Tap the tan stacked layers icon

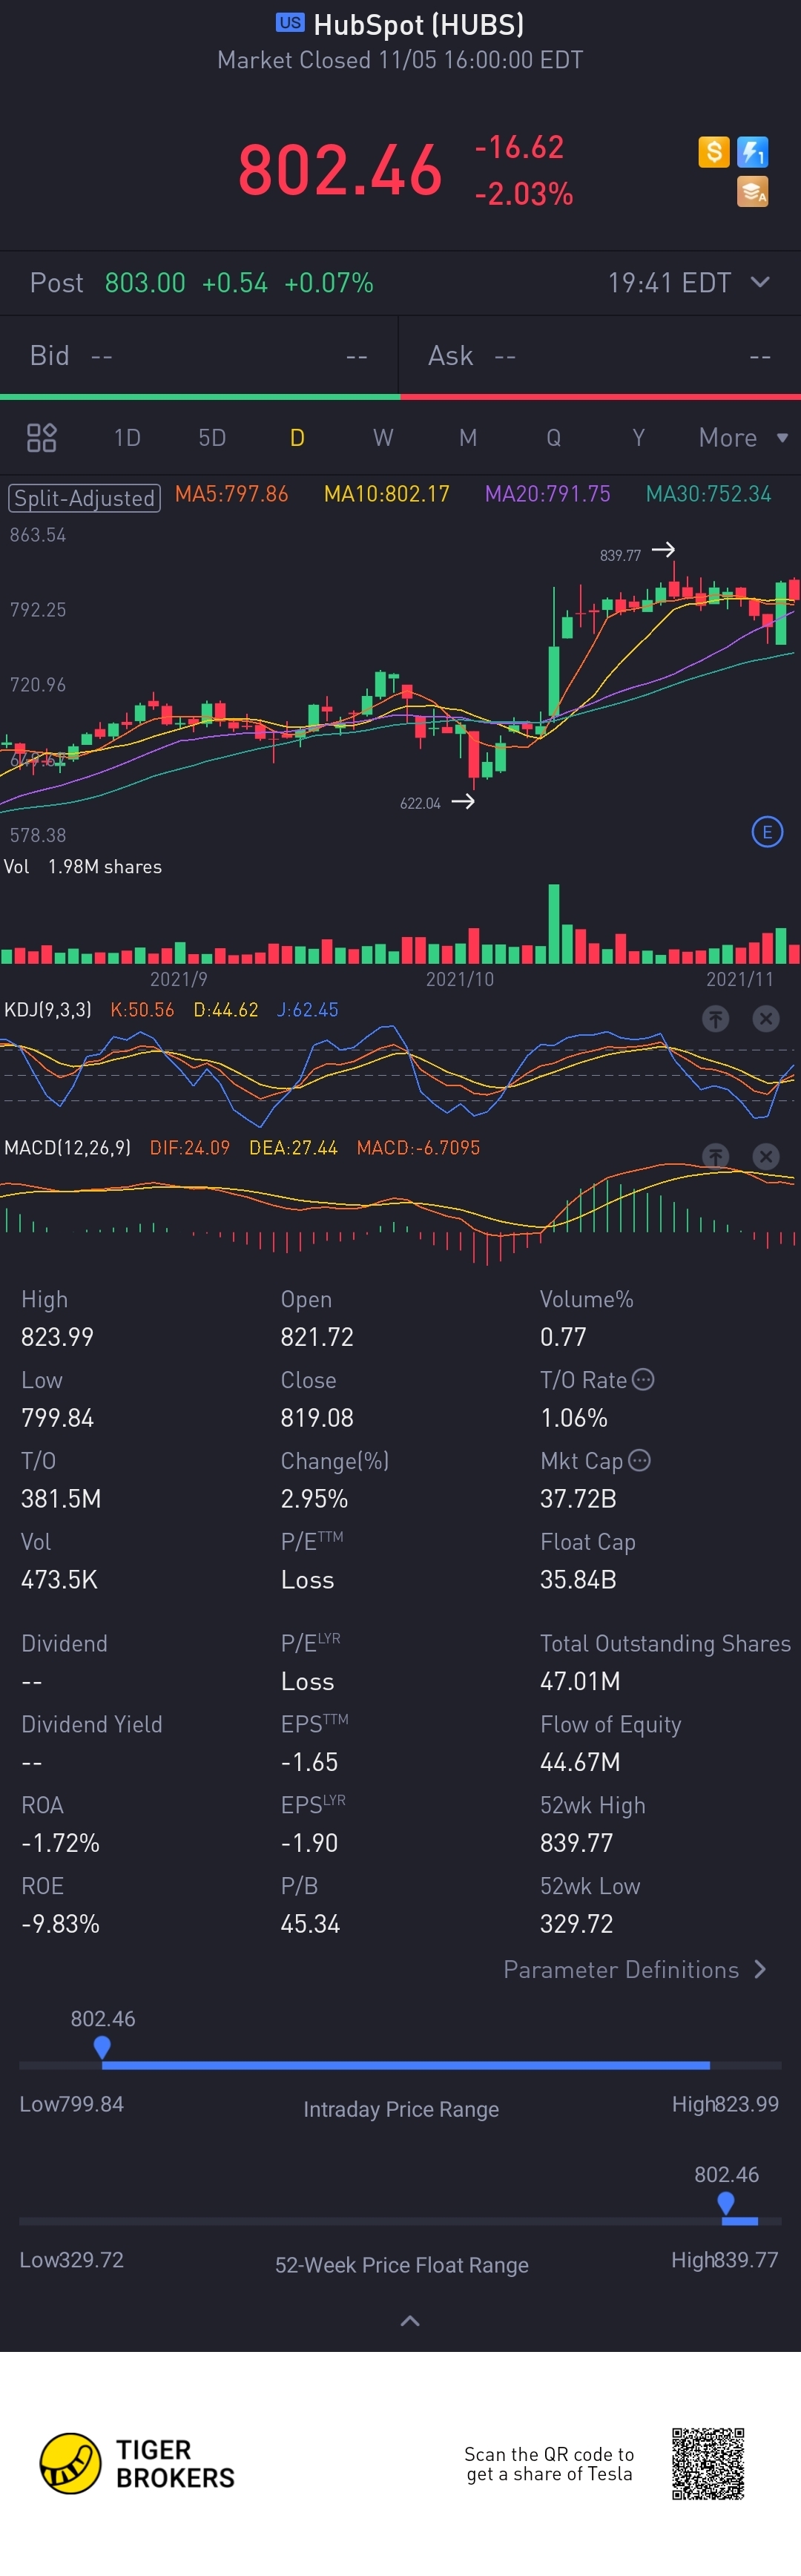[x=752, y=191]
